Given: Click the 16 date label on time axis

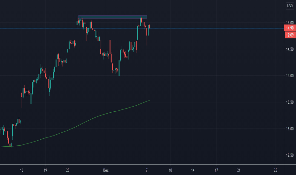Looking at the screenshot, I should pyautogui.click(x=22, y=170).
